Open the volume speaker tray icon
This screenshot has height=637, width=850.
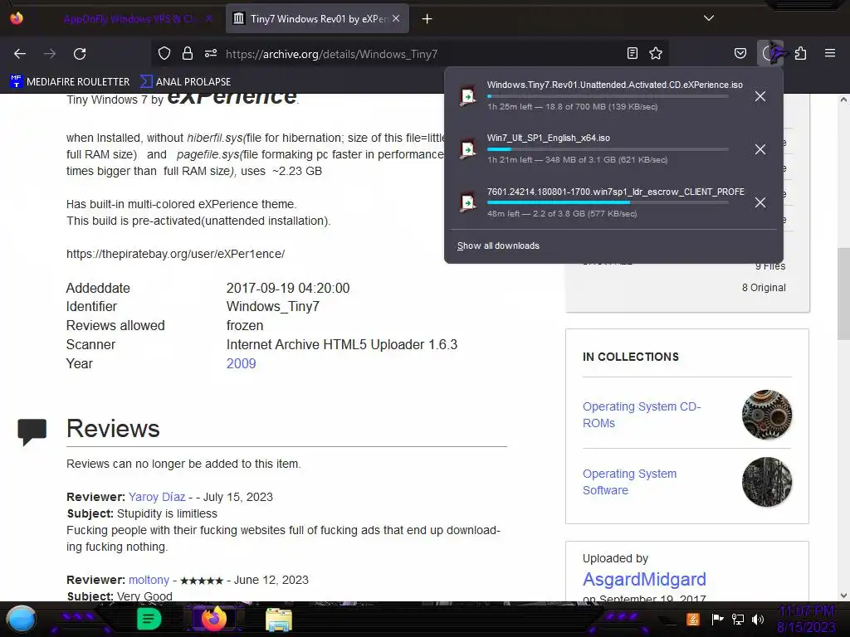(x=758, y=619)
